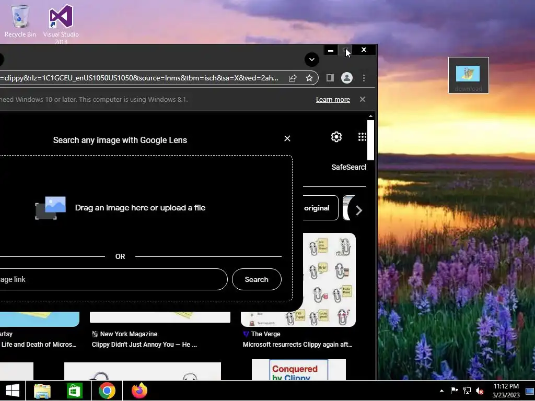Open the Chrome profile avatar
Image resolution: width=535 pixels, height=401 pixels.
pyautogui.click(x=347, y=78)
